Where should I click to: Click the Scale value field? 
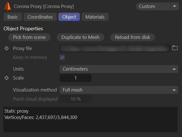coord(75,78)
